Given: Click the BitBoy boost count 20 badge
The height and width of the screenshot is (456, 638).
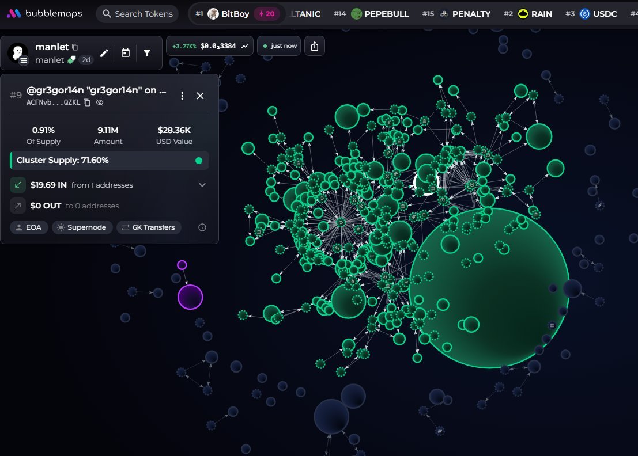Looking at the screenshot, I should [x=266, y=14].
